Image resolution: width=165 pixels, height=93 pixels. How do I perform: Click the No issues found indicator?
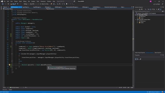tap(14, 88)
